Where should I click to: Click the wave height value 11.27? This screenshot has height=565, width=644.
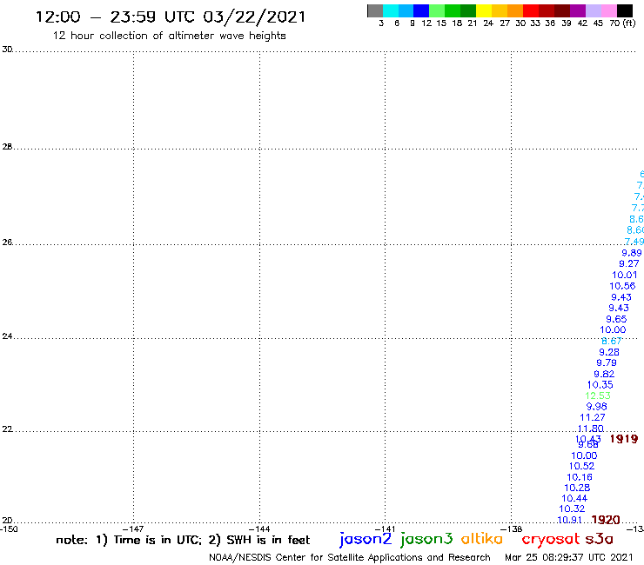[593, 417]
